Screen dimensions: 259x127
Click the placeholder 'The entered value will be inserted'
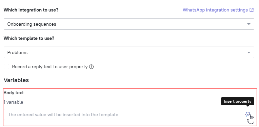63,115
